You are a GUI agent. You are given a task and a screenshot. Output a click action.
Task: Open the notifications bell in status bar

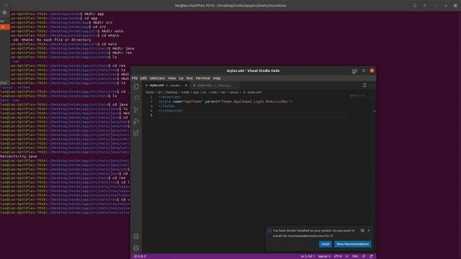coord(371,256)
